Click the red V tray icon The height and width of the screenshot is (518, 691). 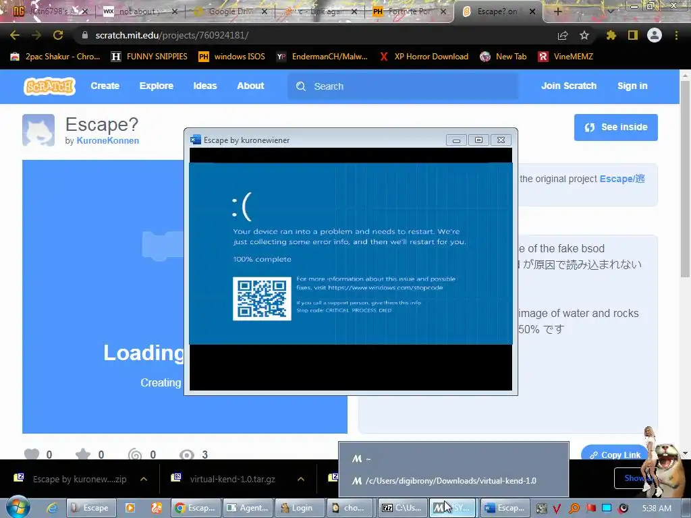(557, 509)
